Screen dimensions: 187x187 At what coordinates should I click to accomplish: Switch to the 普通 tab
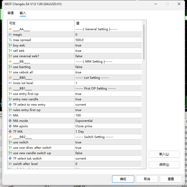(11, 13)
